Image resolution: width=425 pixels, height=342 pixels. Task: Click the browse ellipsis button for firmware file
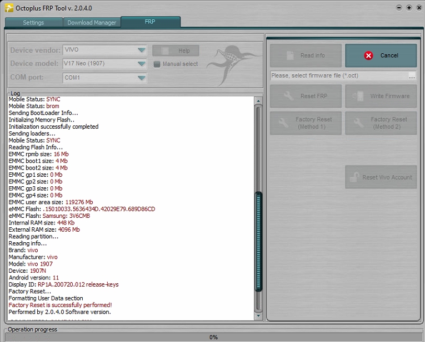pyautogui.click(x=412, y=76)
